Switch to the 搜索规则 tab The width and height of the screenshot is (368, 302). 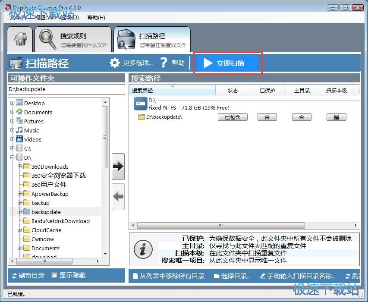click(x=73, y=39)
